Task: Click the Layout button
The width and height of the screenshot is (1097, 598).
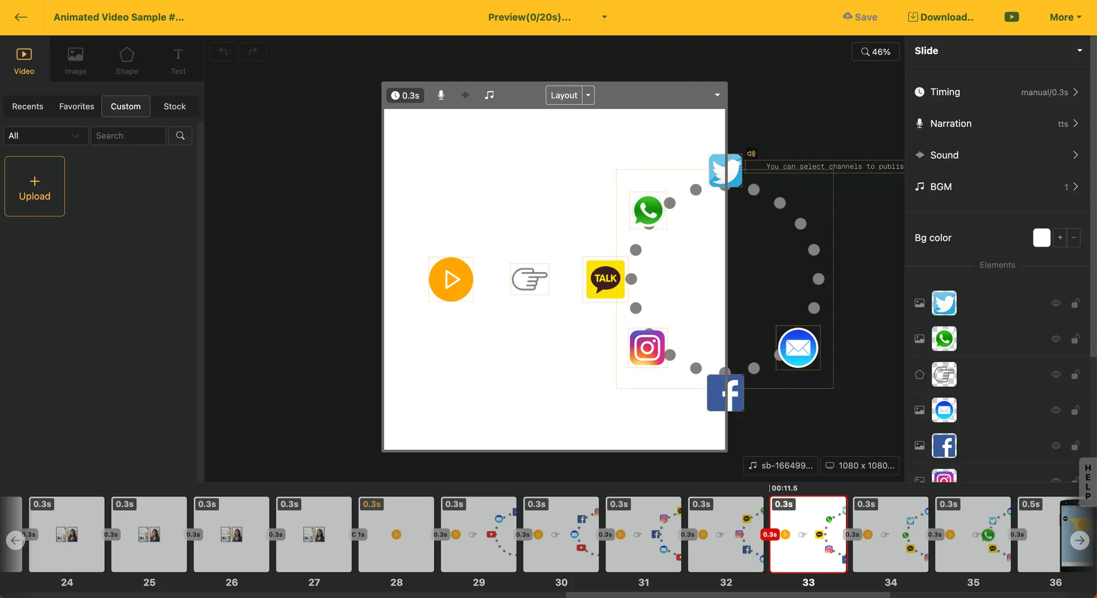Action: (564, 95)
